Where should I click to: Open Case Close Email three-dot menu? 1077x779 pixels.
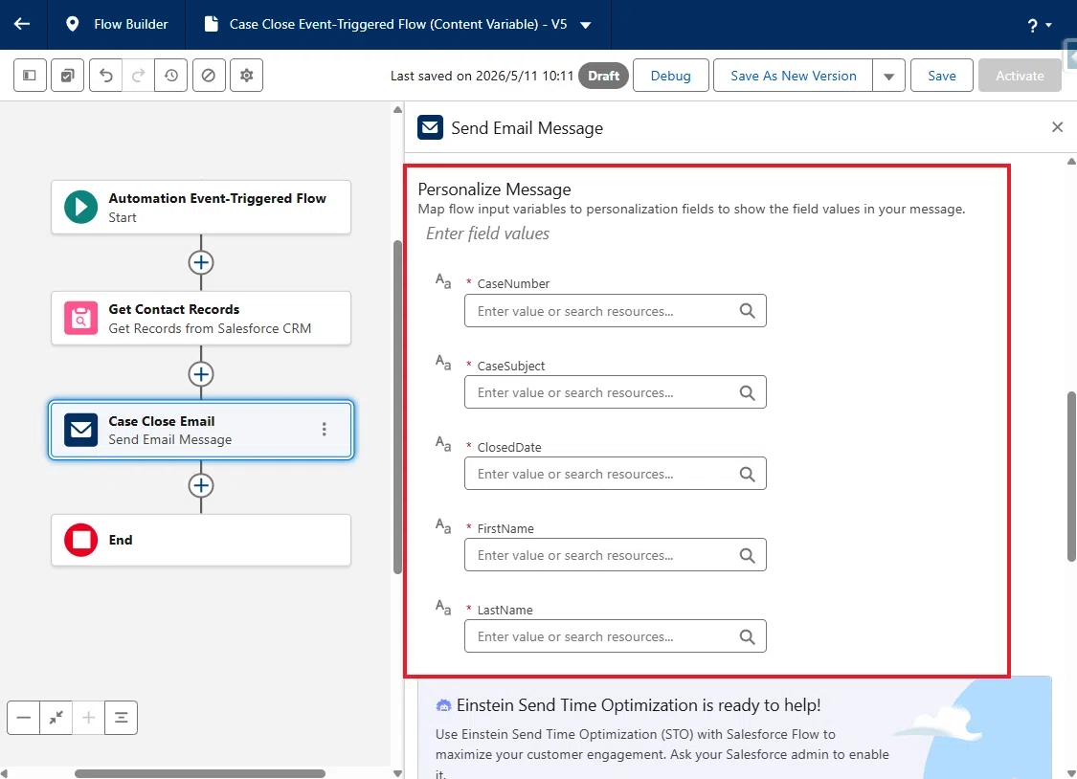point(325,430)
